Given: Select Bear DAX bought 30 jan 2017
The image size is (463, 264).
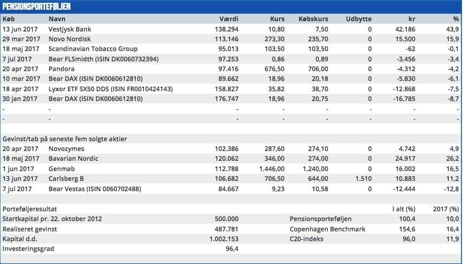Looking at the screenshot, I should 96,98.
